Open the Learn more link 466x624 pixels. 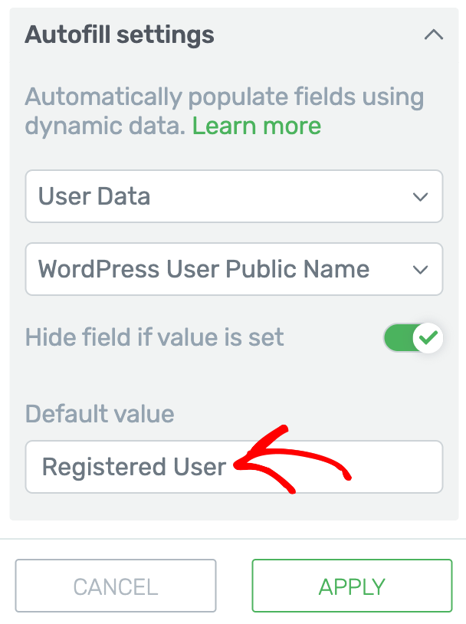point(257,126)
